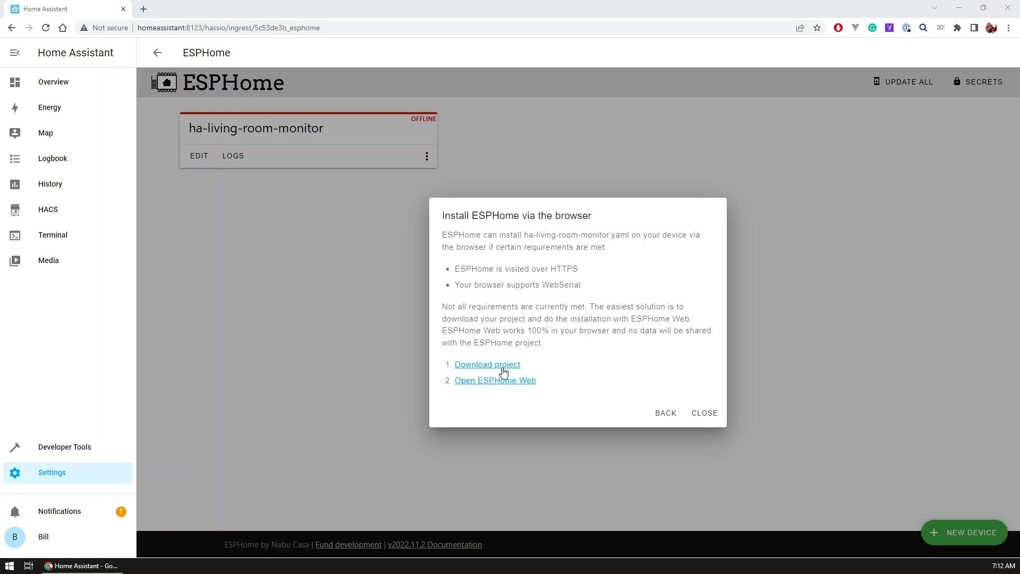Open the browser extensions puzzle icon
This screenshot has width=1020, height=574.
(957, 28)
